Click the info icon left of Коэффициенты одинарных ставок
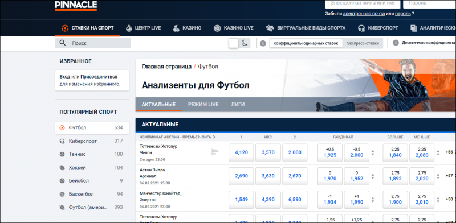Image resolution: width=456 pixels, height=223 pixels. coord(263,43)
